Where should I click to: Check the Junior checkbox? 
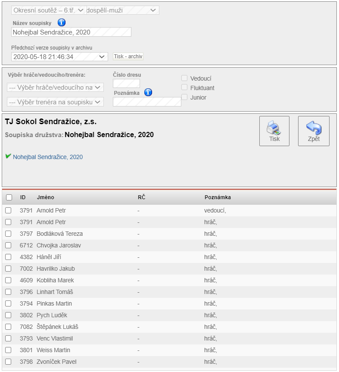click(184, 97)
